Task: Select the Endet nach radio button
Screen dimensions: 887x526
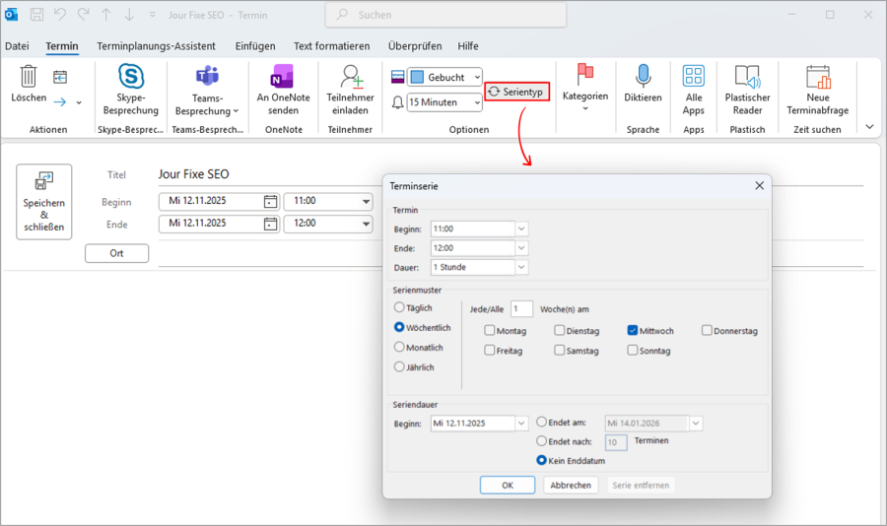Action: click(x=541, y=440)
